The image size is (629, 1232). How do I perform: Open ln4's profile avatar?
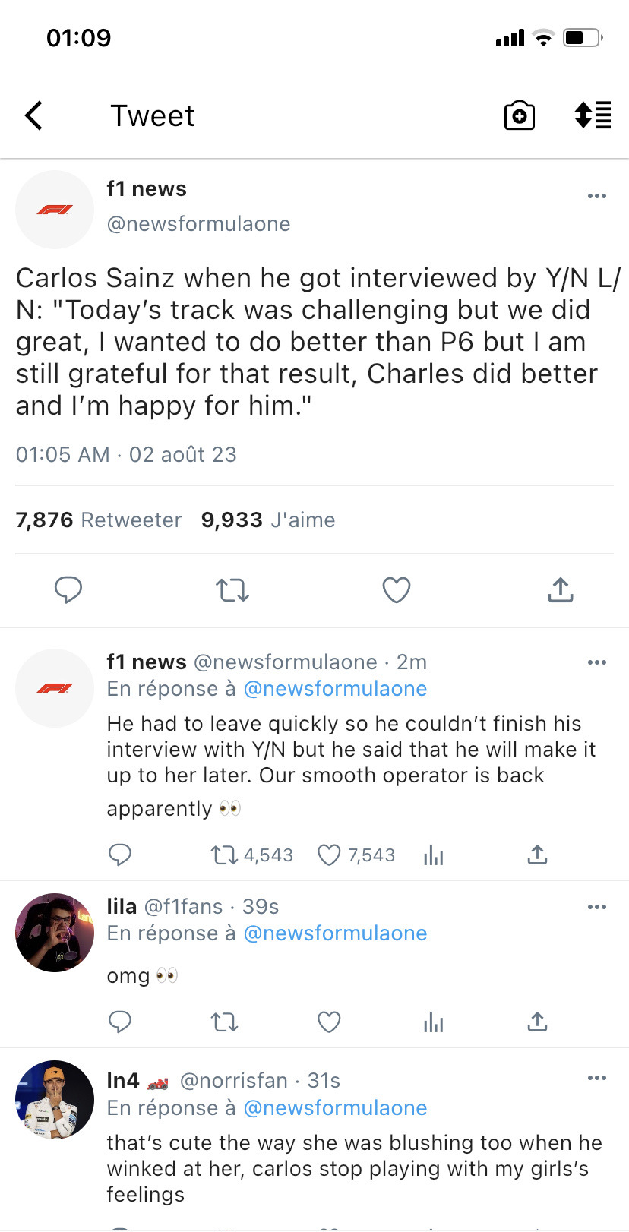pyautogui.click(x=55, y=1100)
